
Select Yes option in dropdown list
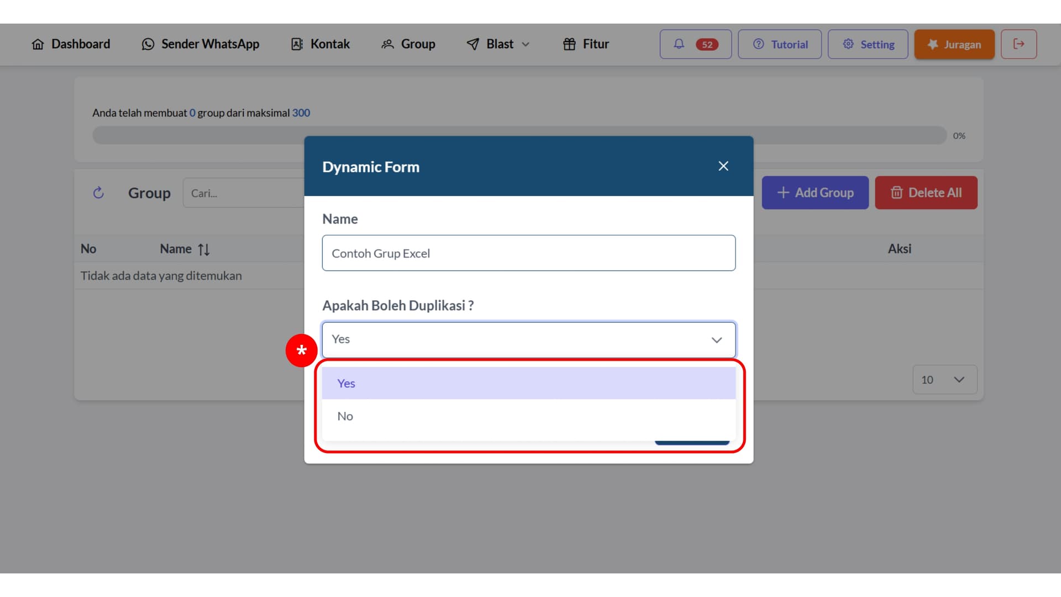click(x=529, y=383)
